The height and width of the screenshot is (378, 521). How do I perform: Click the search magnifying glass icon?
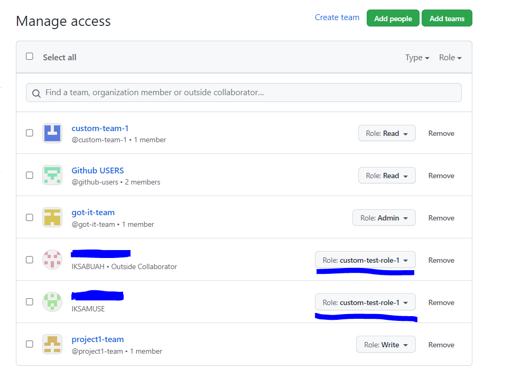36,93
